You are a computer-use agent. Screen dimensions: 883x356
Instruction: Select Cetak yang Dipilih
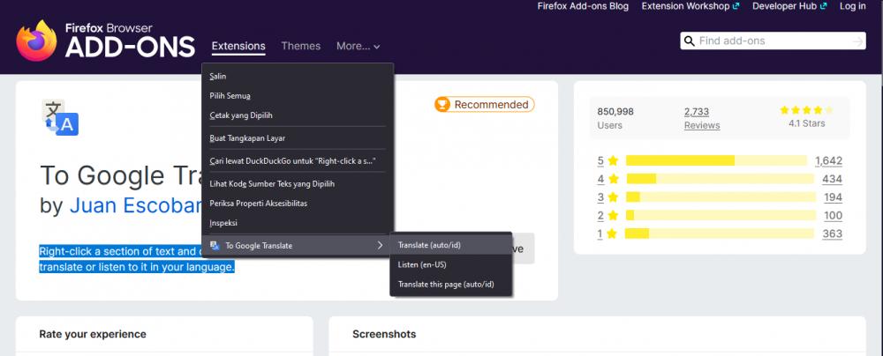coord(298,115)
